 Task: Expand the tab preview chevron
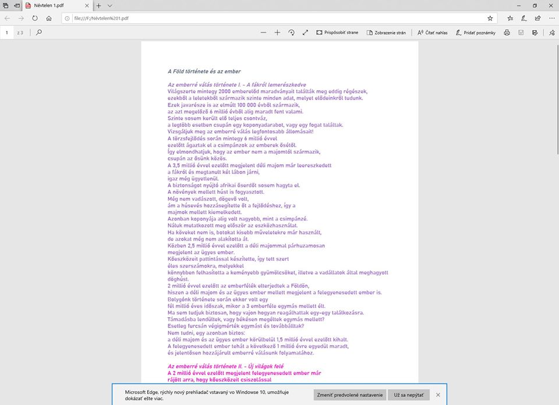tap(109, 5)
